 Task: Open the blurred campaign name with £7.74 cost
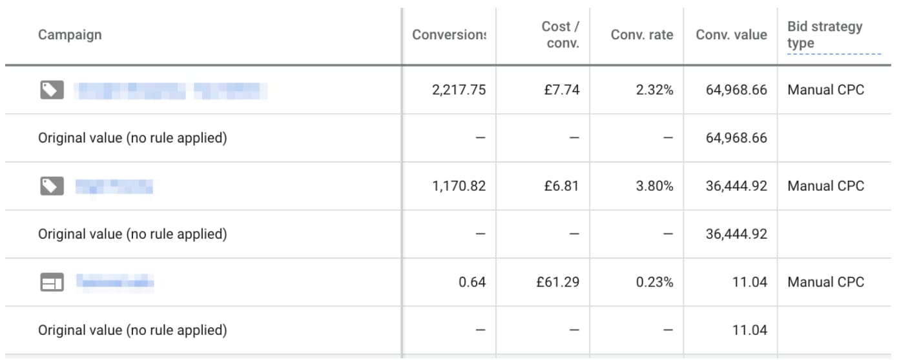(x=171, y=90)
